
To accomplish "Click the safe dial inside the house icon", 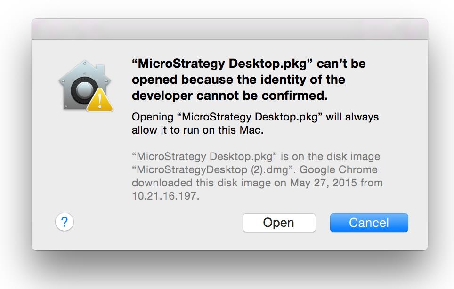I will tap(84, 90).
